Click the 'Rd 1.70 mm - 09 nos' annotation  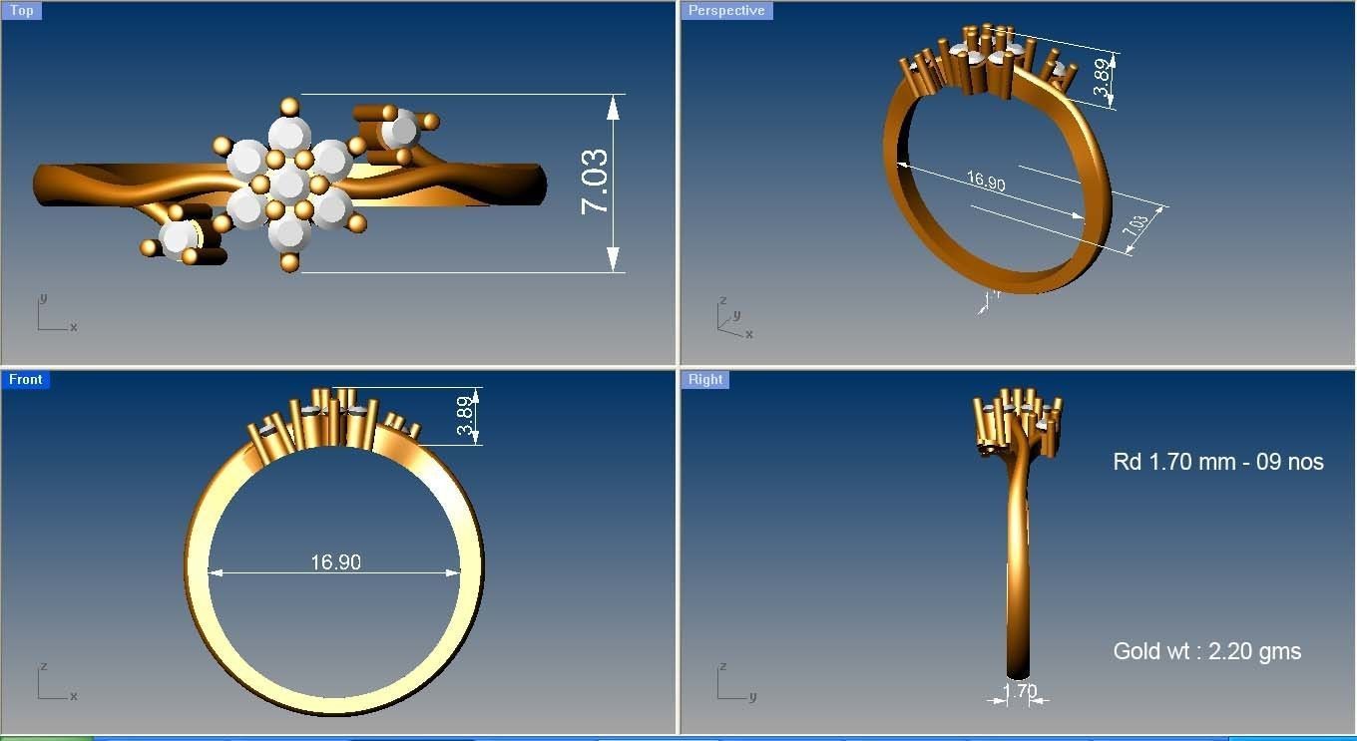click(x=1218, y=462)
